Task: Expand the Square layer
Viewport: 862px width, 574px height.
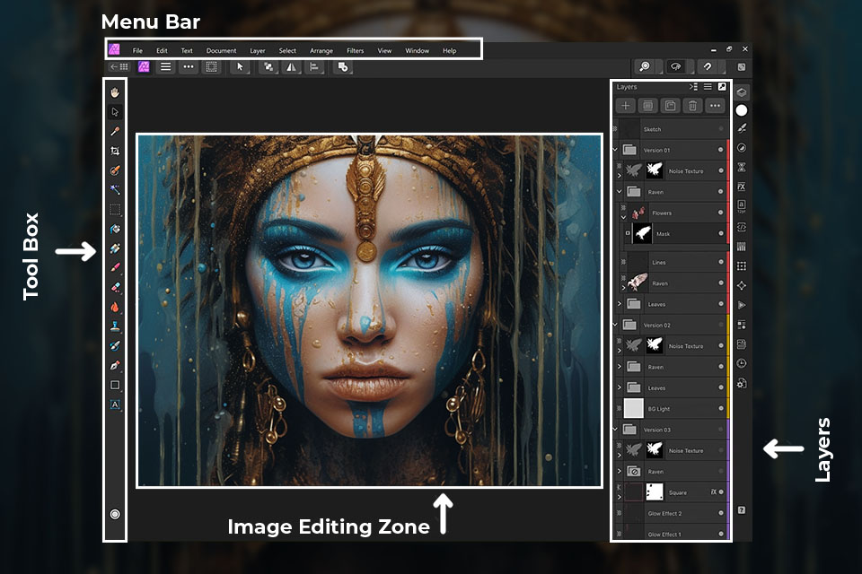Action: point(620,497)
